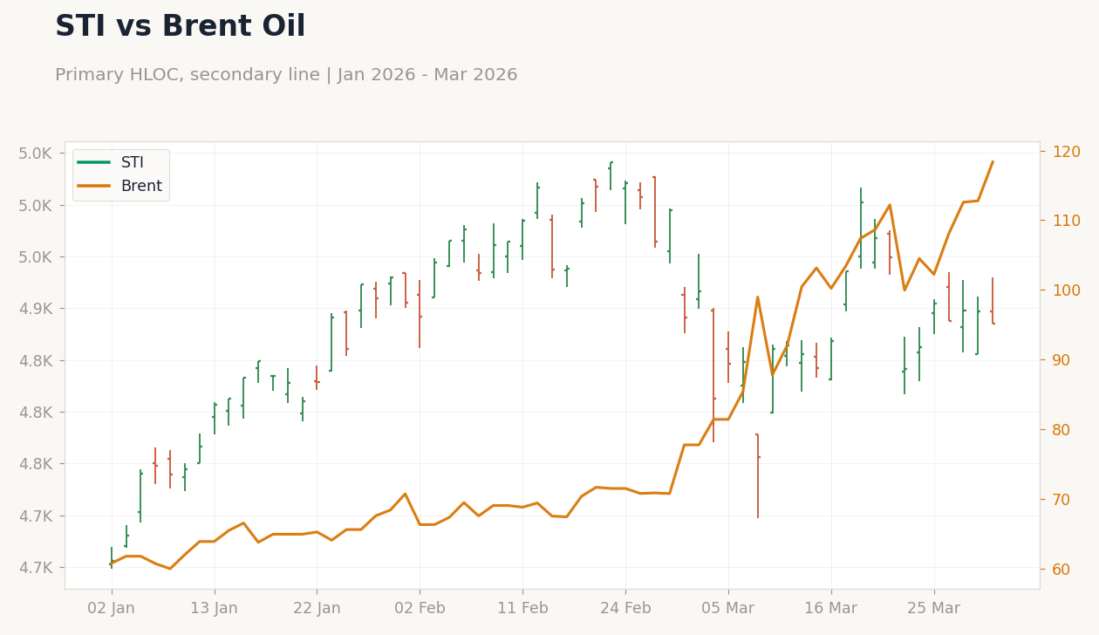This screenshot has height=635, width=1099.
Task: Click the '16 Mar' x-axis label
Action: [831, 609]
